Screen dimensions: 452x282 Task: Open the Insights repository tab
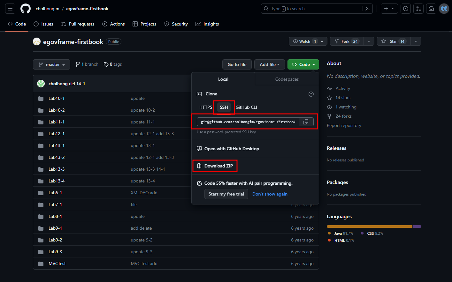[207, 24]
